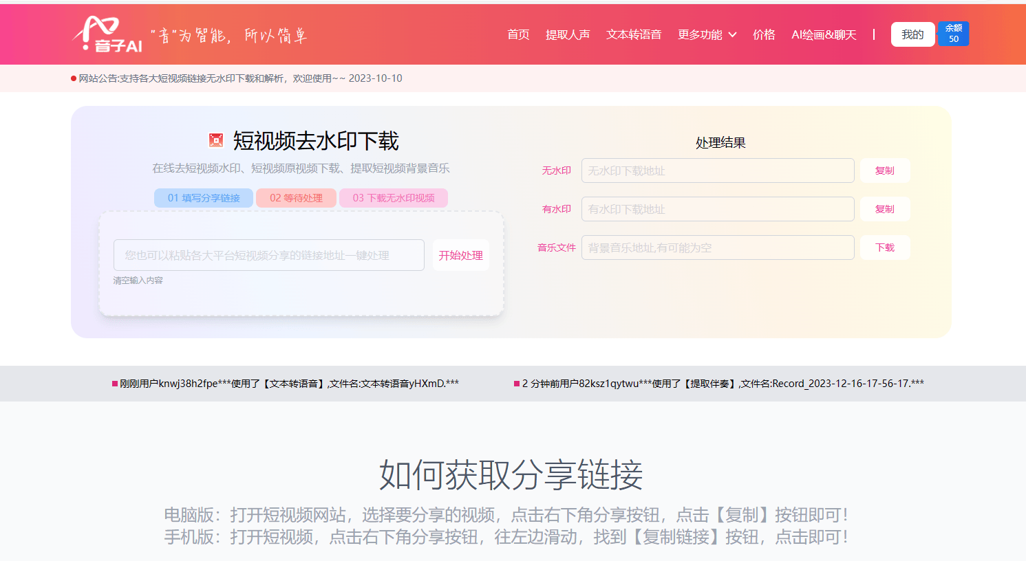The height and width of the screenshot is (561, 1026).
Task: Click the 余额 50 balance badge
Action: click(953, 34)
